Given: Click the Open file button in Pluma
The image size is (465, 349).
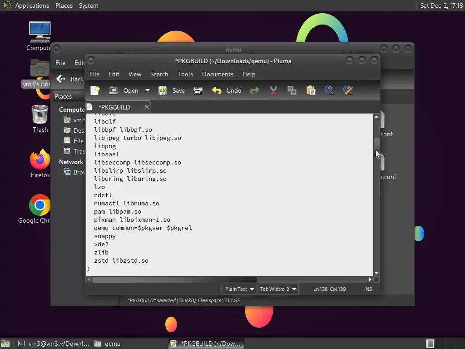Looking at the screenshot, I should (x=124, y=90).
